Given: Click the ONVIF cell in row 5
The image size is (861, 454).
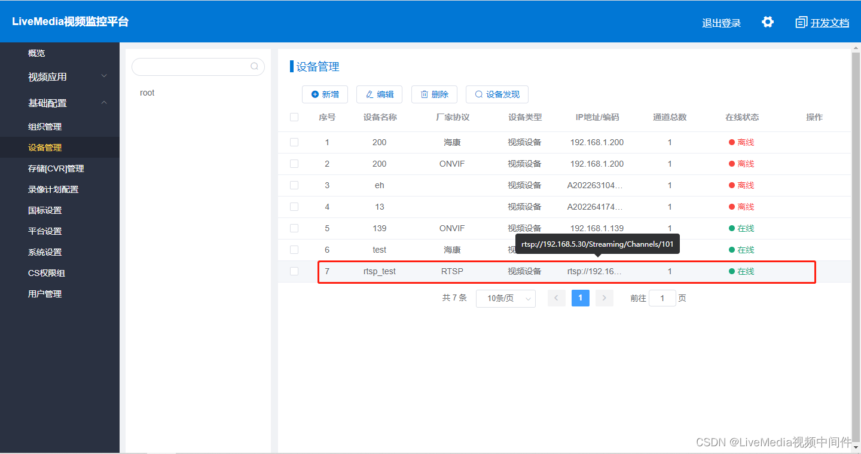Looking at the screenshot, I should pyautogui.click(x=452, y=228).
